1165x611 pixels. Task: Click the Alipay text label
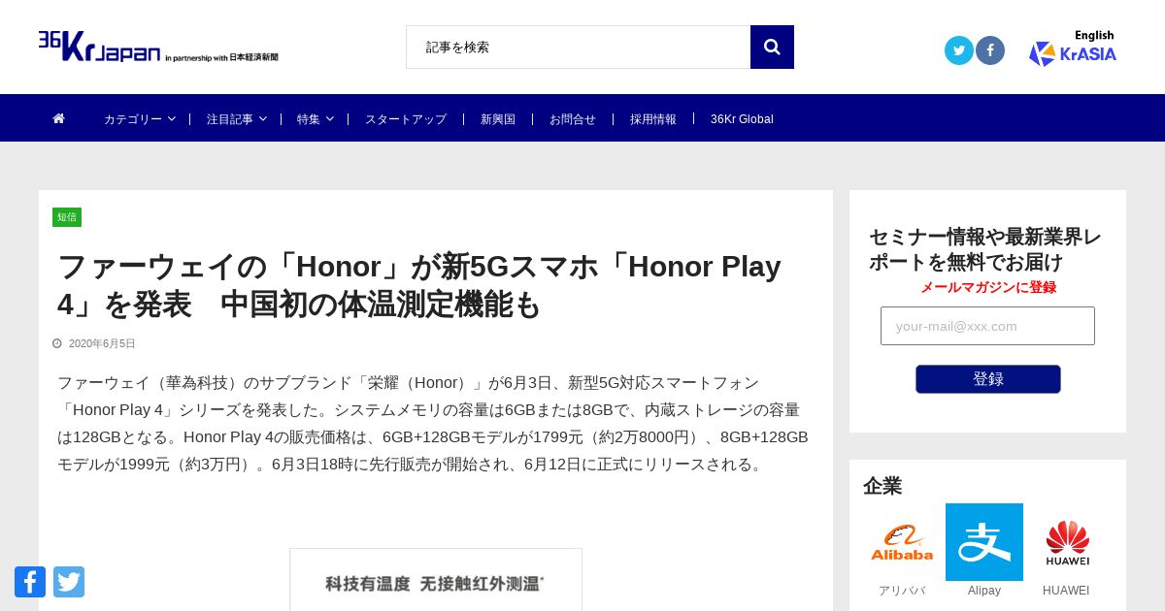pyautogui.click(x=984, y=591)
